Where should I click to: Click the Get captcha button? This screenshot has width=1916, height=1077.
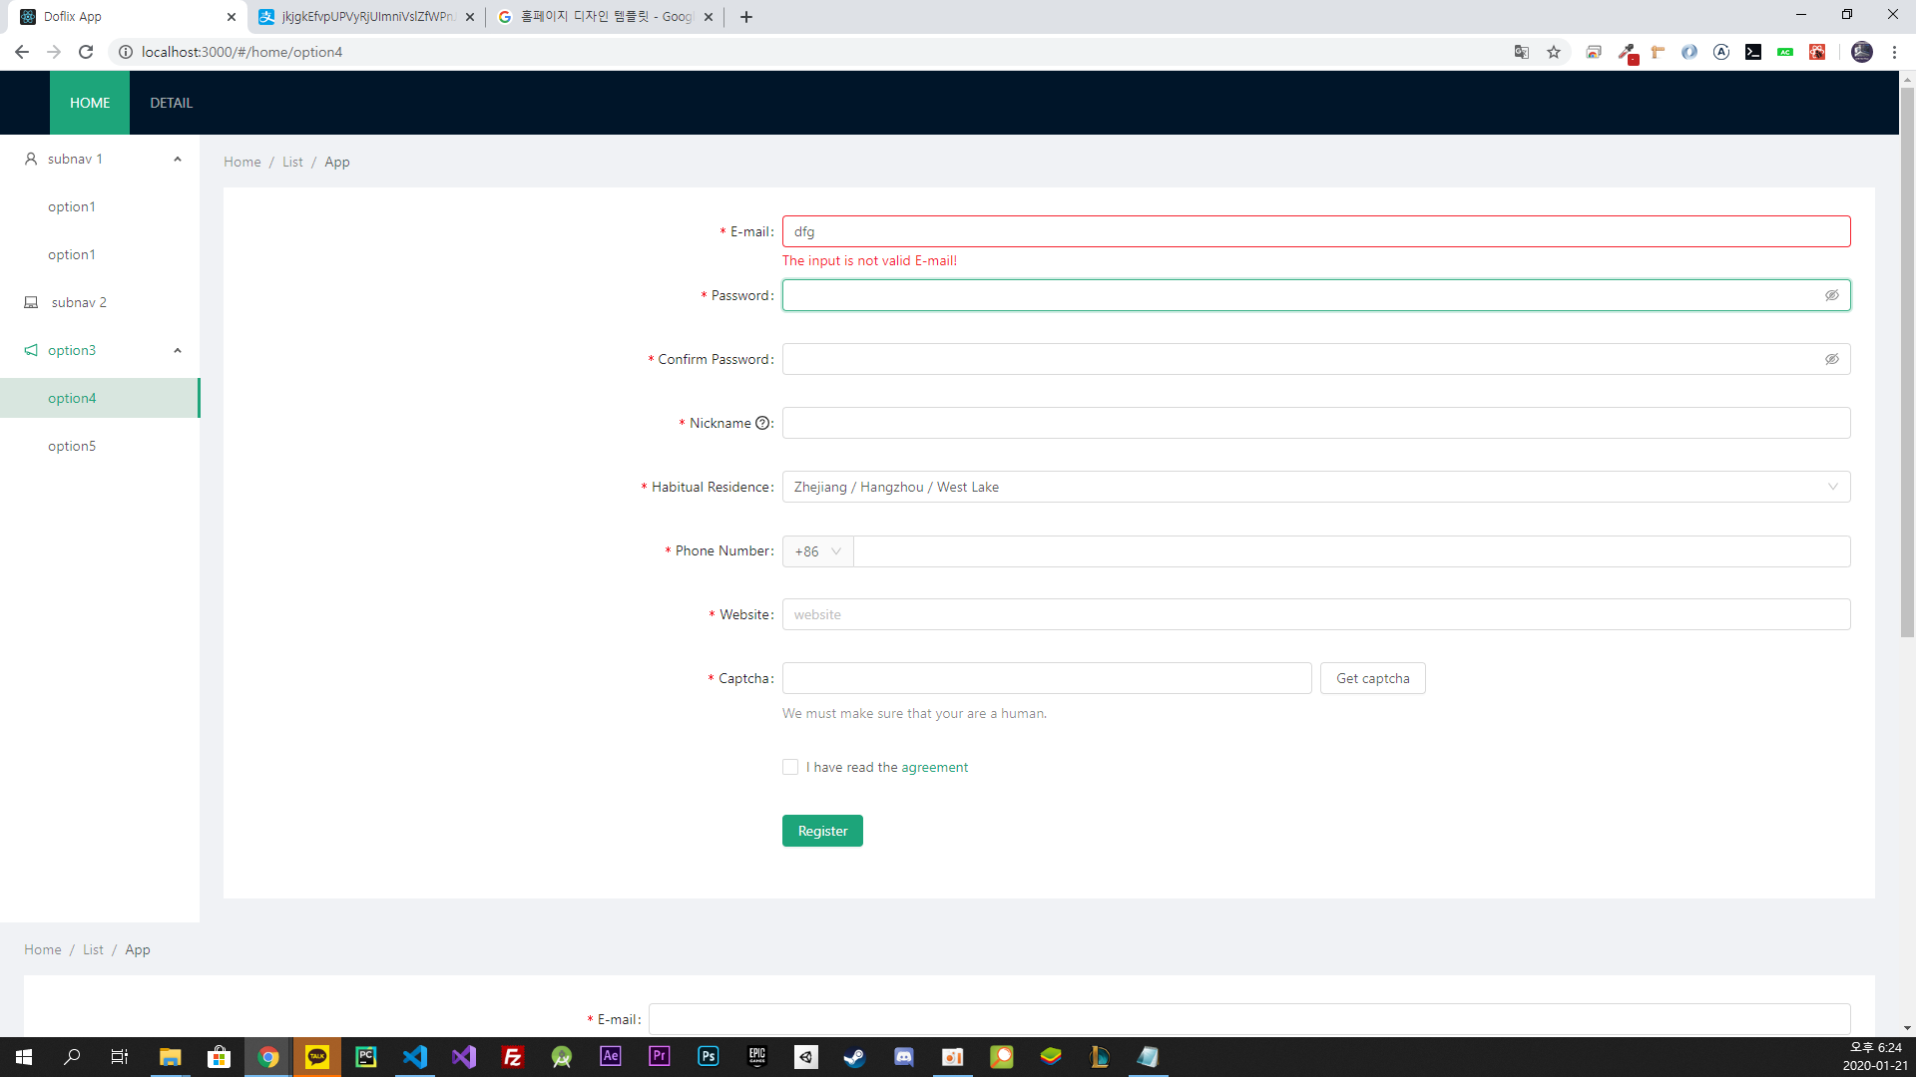pyautogui.click(x=1372, y=678)
